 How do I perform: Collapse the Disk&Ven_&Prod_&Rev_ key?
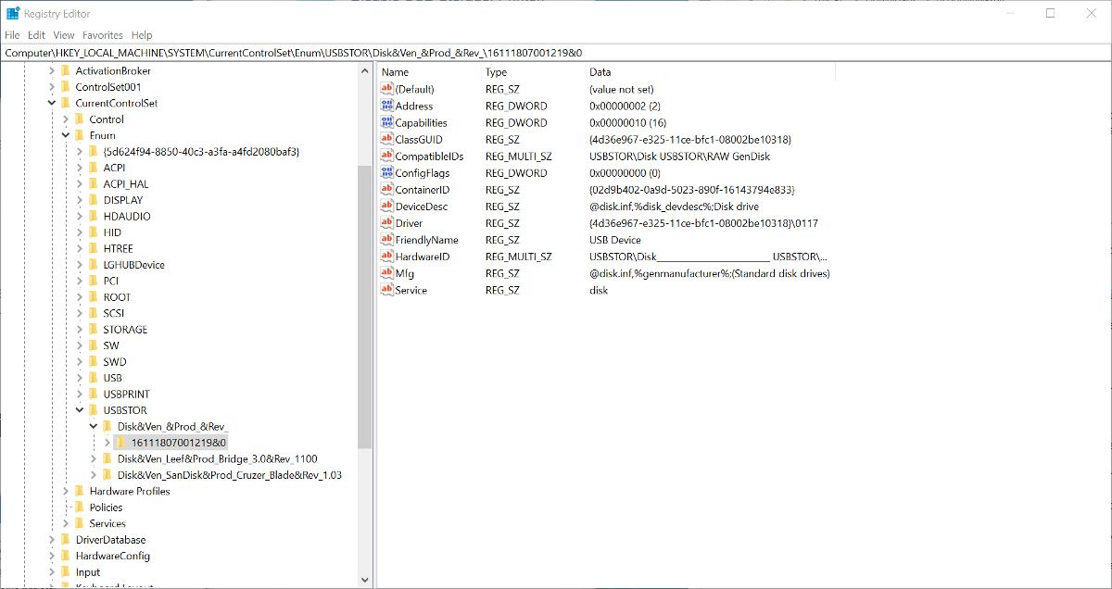94,426
